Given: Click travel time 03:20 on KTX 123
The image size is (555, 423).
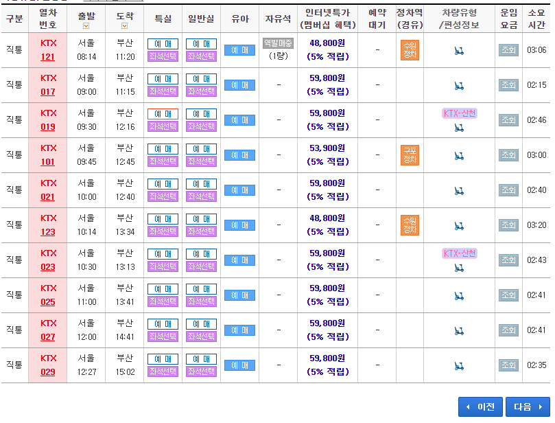Looking at the screenshot, I should 536,225.
